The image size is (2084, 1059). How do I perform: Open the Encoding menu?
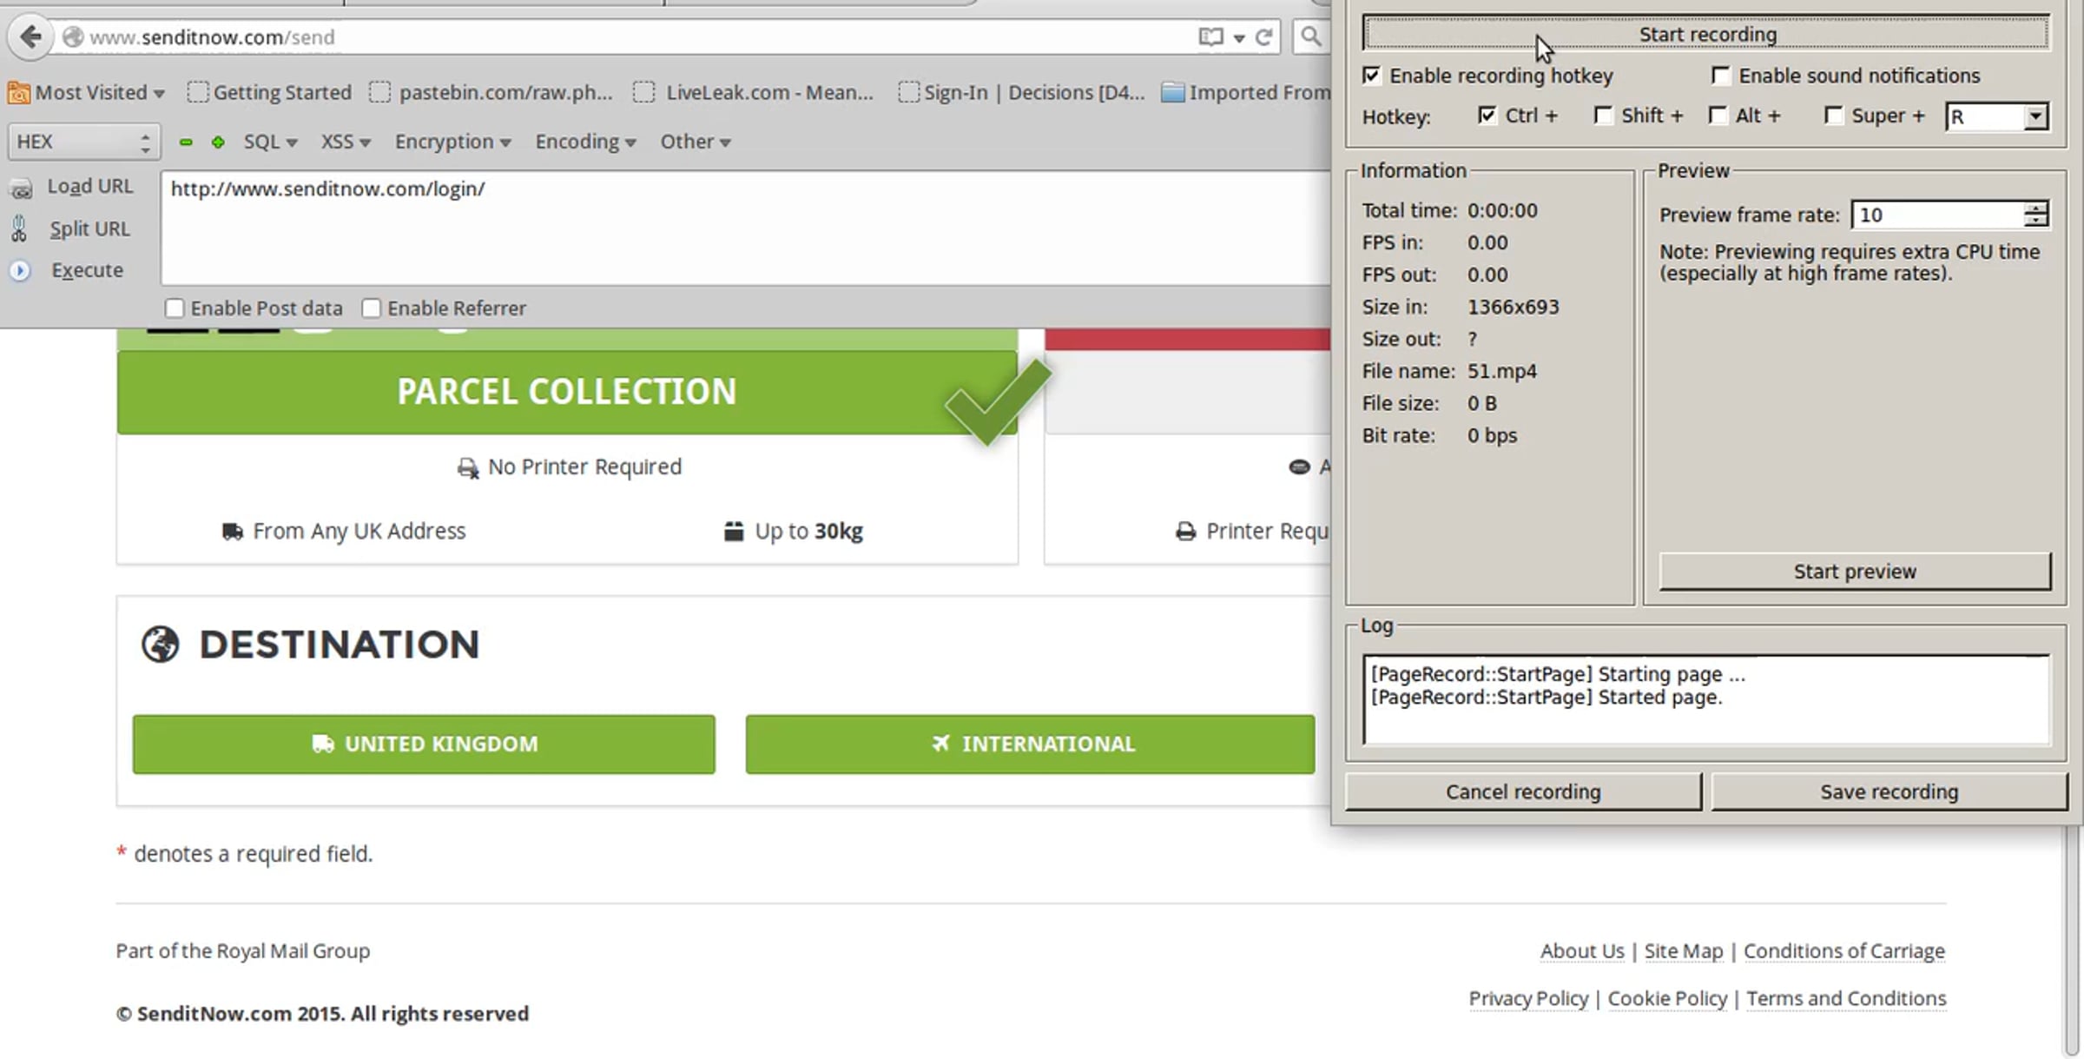coord(584,142)
